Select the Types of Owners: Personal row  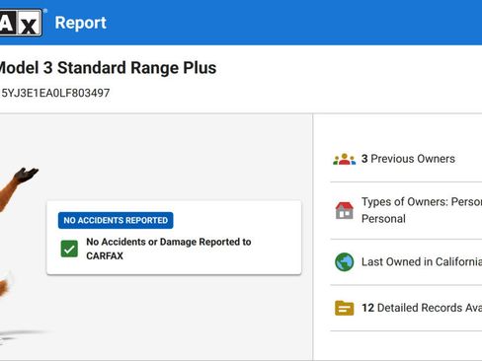pyautogui.click(x=406, y=210)
